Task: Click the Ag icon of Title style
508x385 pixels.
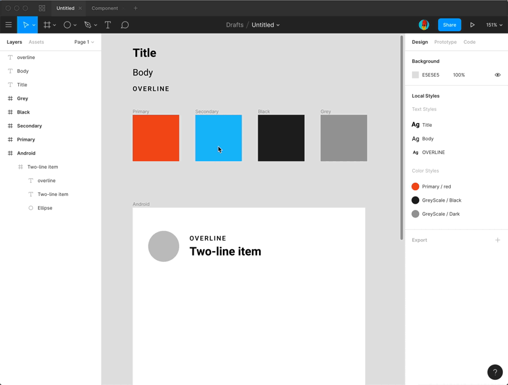Action: tap(415, 124)
